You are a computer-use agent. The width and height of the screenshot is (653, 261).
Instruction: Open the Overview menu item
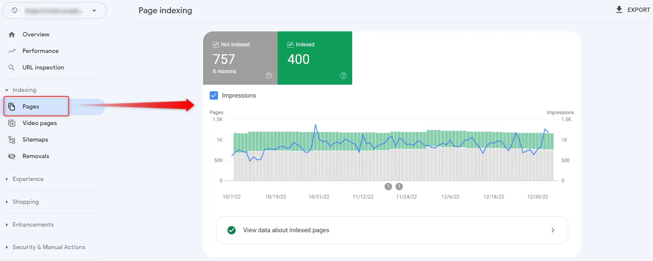click(36, 34)
